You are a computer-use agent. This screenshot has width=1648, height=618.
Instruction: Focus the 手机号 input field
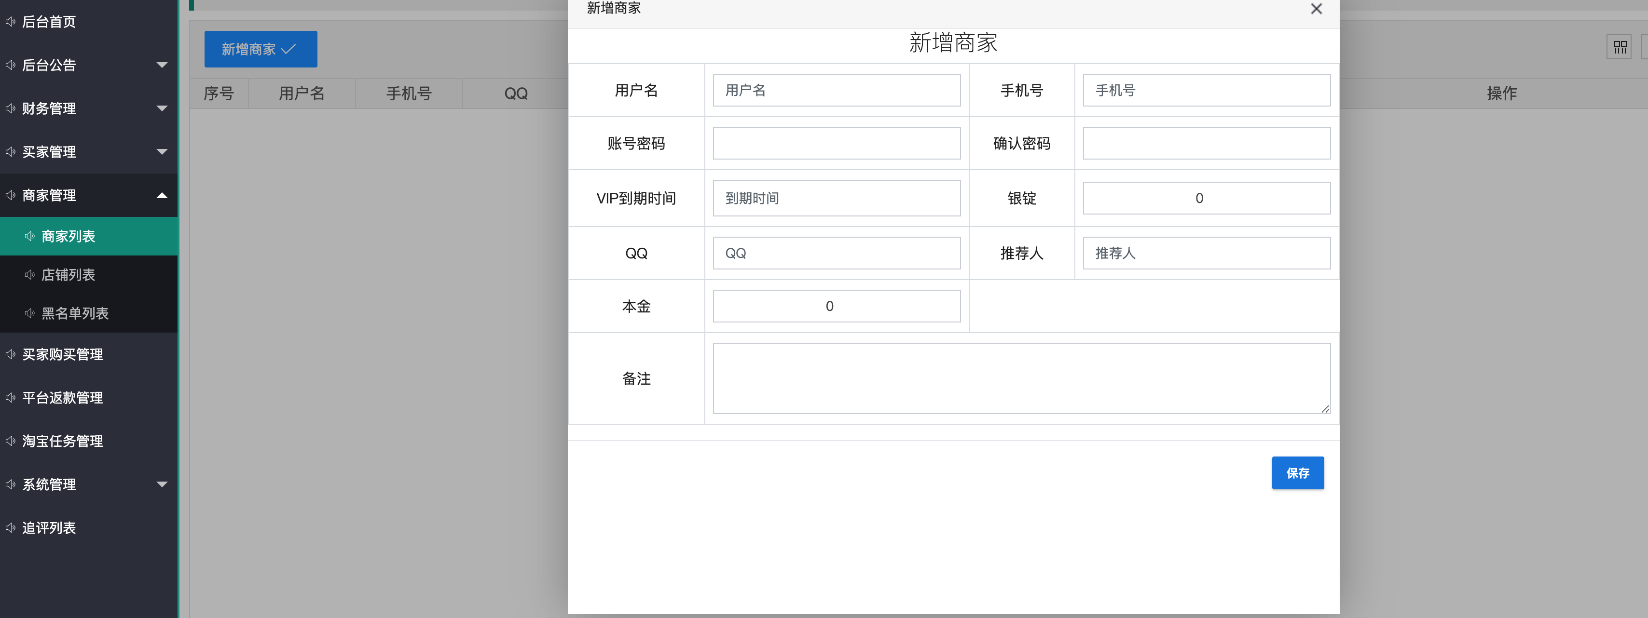coord(1206,90)
